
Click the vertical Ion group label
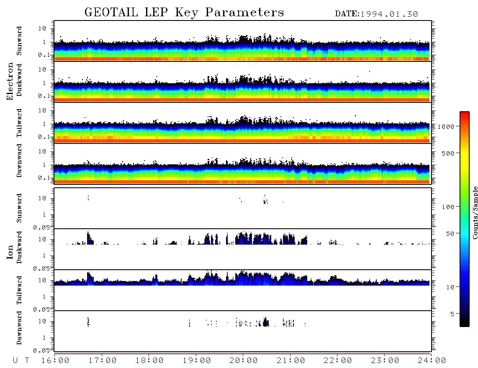(x=10, y=252)
